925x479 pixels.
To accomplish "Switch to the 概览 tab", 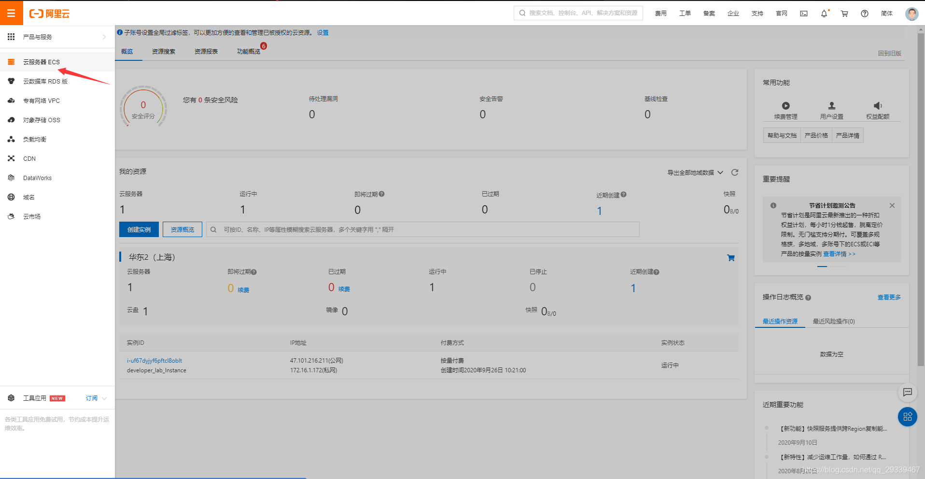I will pos(127,52).
